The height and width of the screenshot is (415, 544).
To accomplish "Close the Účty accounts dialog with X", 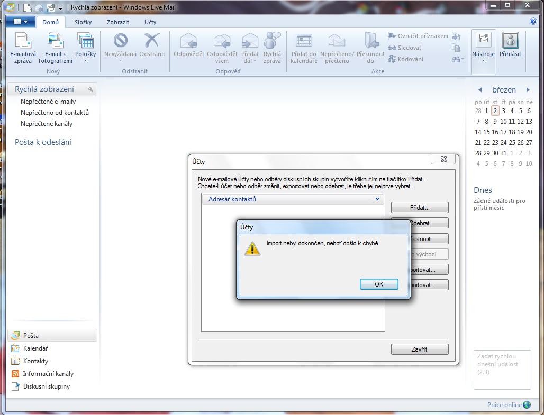I will point(443,159).
